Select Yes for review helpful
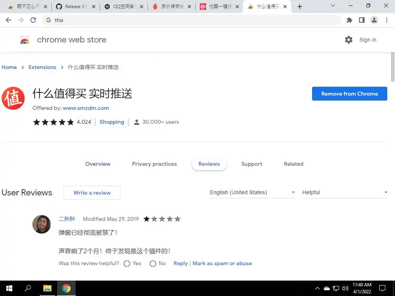Screen dimensions: 395x296 point(127,264)
